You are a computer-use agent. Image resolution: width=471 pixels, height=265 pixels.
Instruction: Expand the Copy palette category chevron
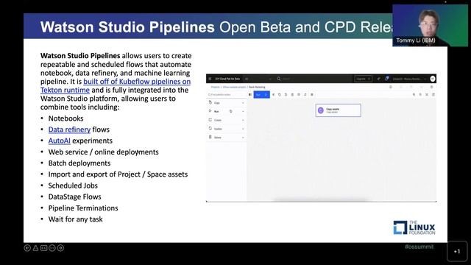tap(243, 103)
